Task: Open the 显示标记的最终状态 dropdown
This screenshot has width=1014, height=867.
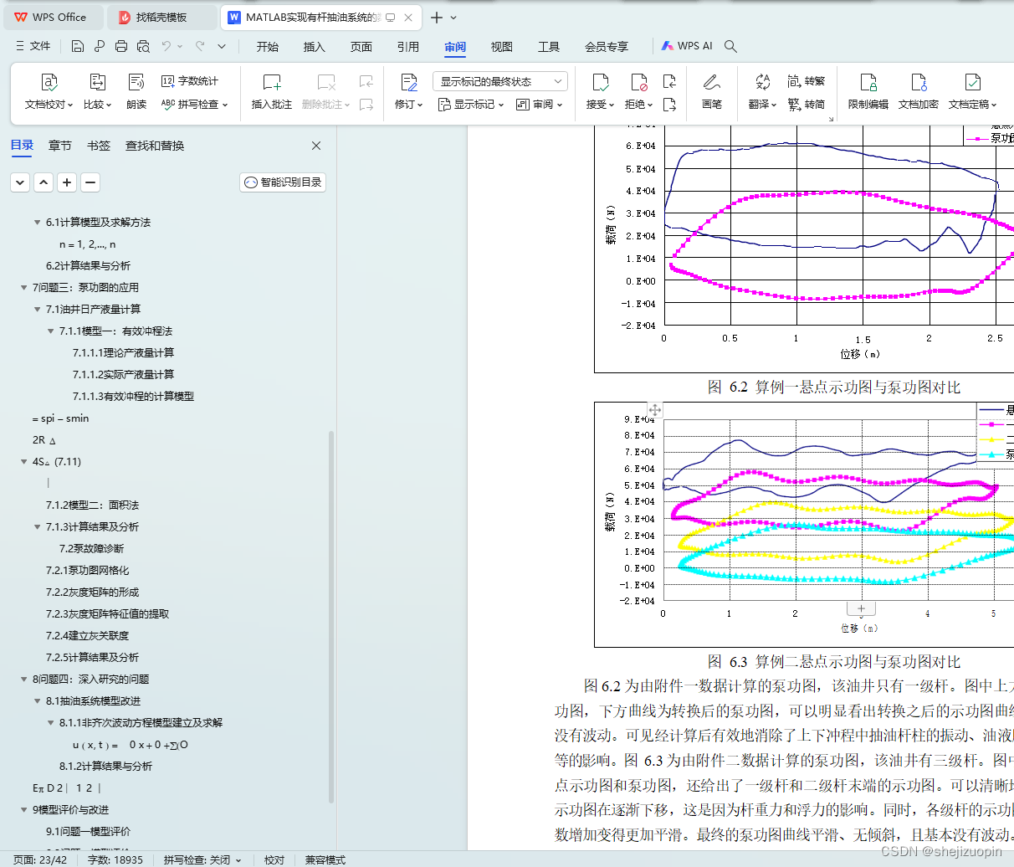Action: [x=500, y=81]
